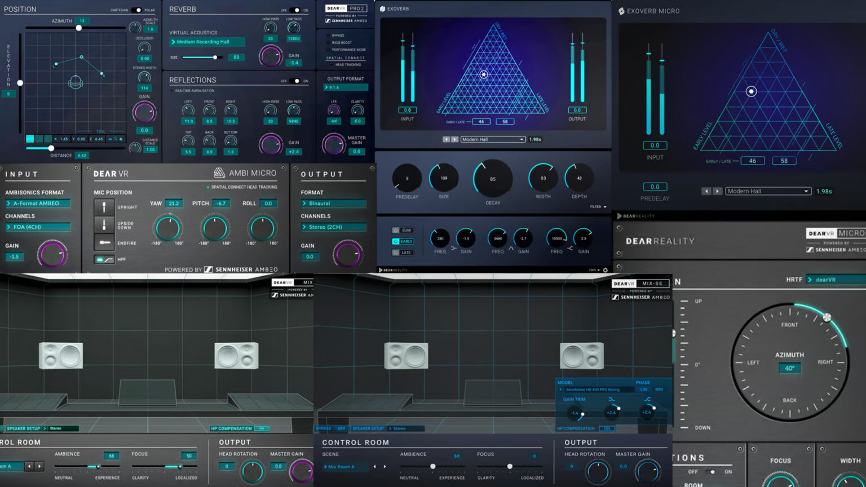Click the Dear Reality logo in Exoverb footer
The image size is (866, 487).
[x=392, y=269]
